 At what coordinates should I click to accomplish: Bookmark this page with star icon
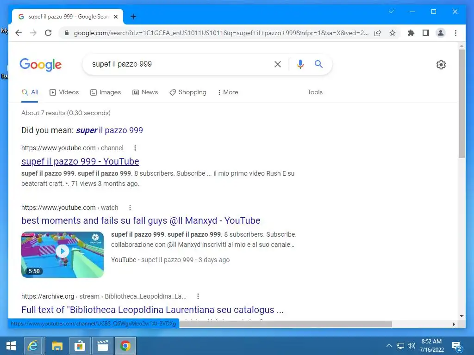pos(393,33)
